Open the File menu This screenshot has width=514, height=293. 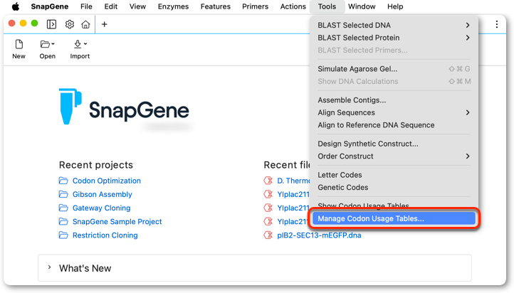click(86, 6)
